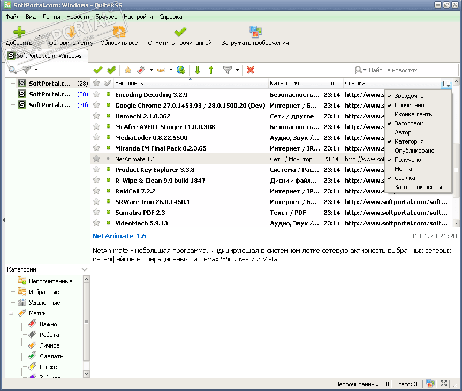Screen dimensions: 462x391
Task: Enable the Автор column
Action: [x=419, y=132]
